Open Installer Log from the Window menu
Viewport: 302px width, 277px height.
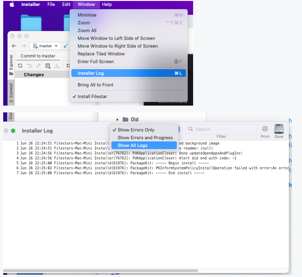[x=128, y=73]
